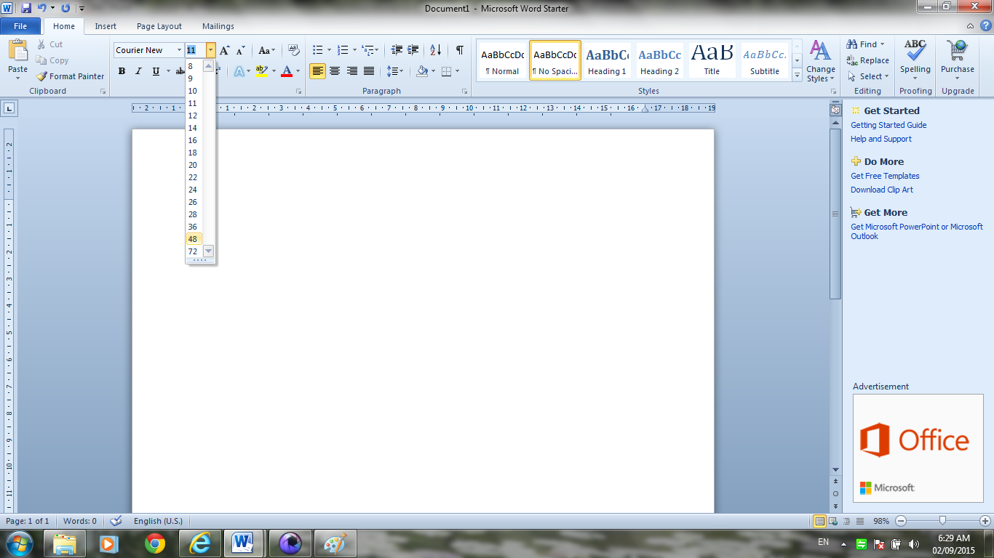Click the red Font Color A button

(x=287, y=71)
